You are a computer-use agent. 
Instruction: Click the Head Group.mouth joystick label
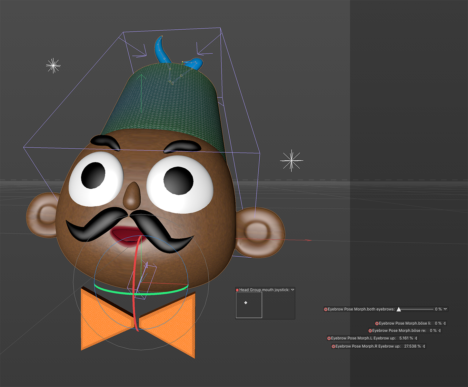click(264, 290)
